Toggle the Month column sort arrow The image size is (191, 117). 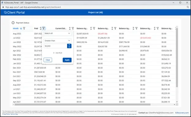[x=21, y=28]
